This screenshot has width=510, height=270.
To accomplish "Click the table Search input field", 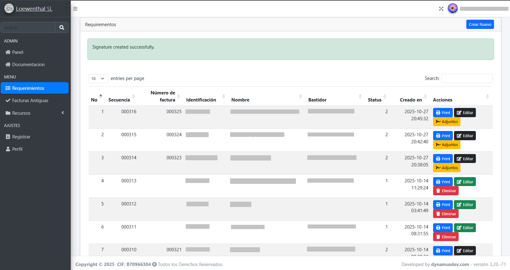I will point(467,78).
